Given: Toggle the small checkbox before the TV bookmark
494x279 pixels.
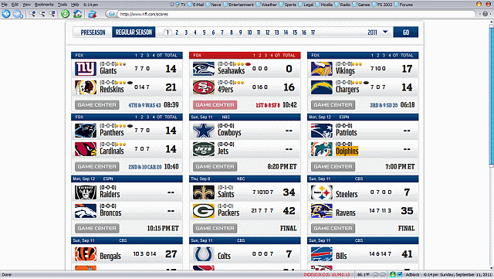Looking at the screenshot, I should click(x=171, y=5).
